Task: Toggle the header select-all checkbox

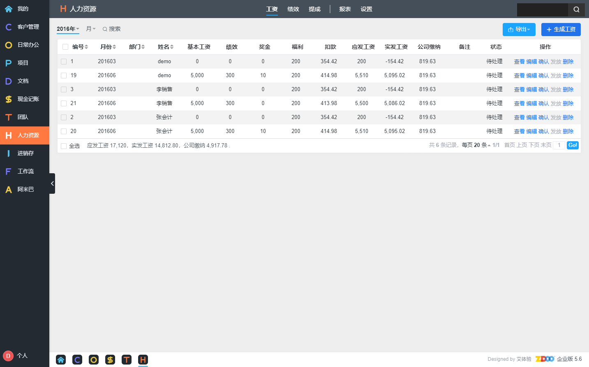Action: point(65,47)
